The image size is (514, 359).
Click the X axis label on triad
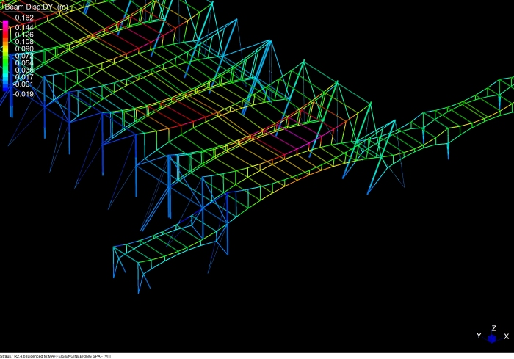point(506,336)
